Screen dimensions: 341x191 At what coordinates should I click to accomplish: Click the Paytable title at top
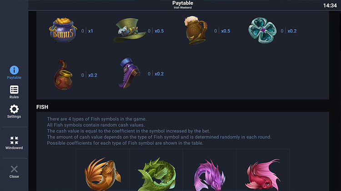[x=183, y=4]
